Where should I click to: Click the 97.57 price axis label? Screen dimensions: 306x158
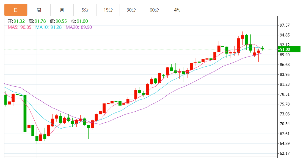(285, 25)
